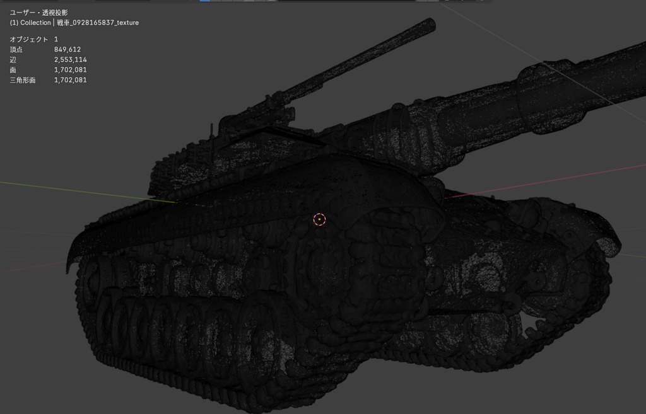This screenshot has height=414, width=646.
Task: Click the オブジェクト statistics line
Action: coord(29,38)
